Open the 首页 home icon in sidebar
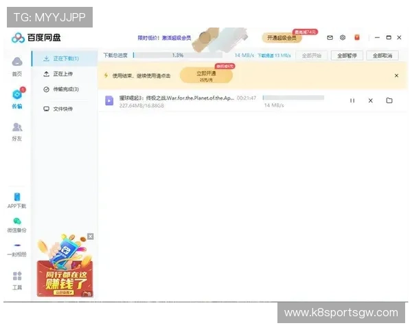412x330 pixels. coord(17,62)
